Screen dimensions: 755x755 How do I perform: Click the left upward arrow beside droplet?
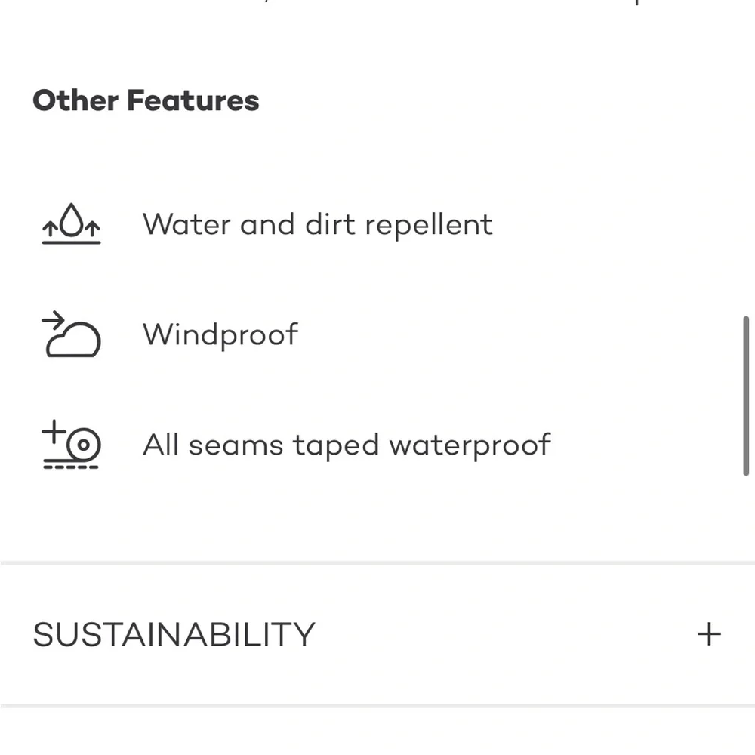point(50,228)
